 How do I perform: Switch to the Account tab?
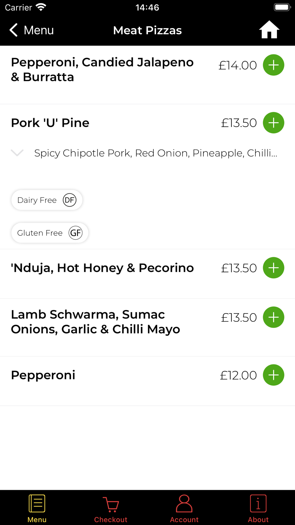click(x=184, y=508)
